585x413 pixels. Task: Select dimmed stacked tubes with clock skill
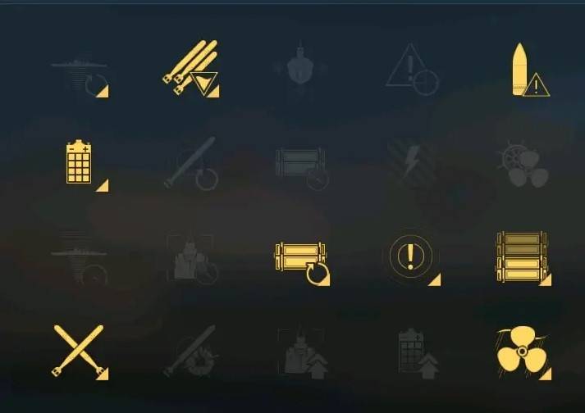click(x=302, y=169)
